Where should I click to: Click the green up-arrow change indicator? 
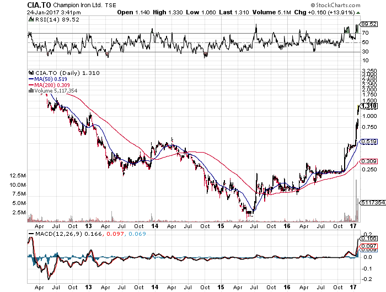click(358, 13)
